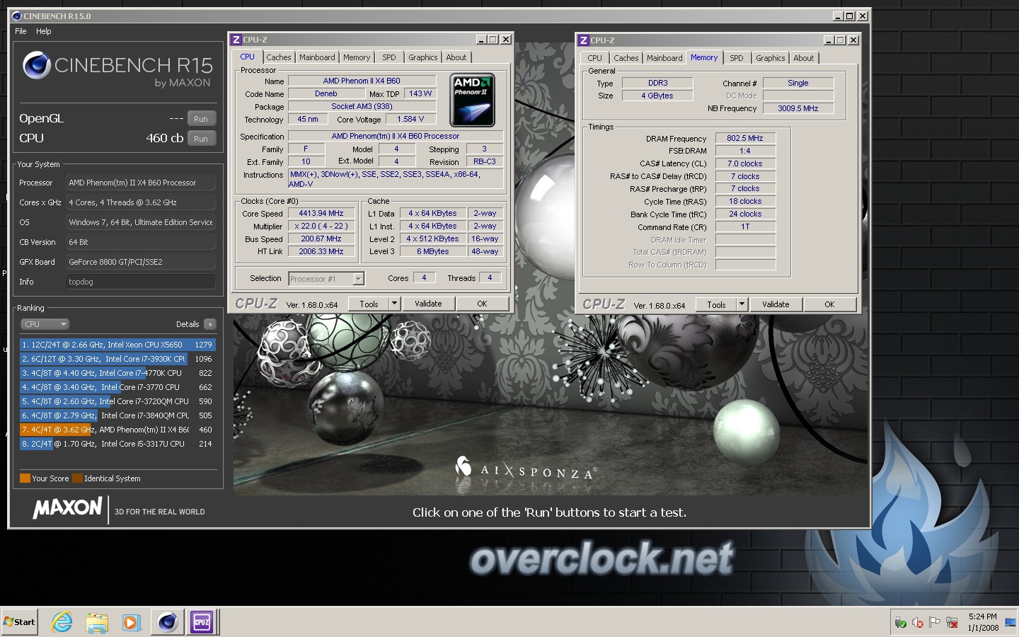Screen dimensions: 1019x637
Task: Click the Core Voltage value 1.584 V
Action: point(411,120)
